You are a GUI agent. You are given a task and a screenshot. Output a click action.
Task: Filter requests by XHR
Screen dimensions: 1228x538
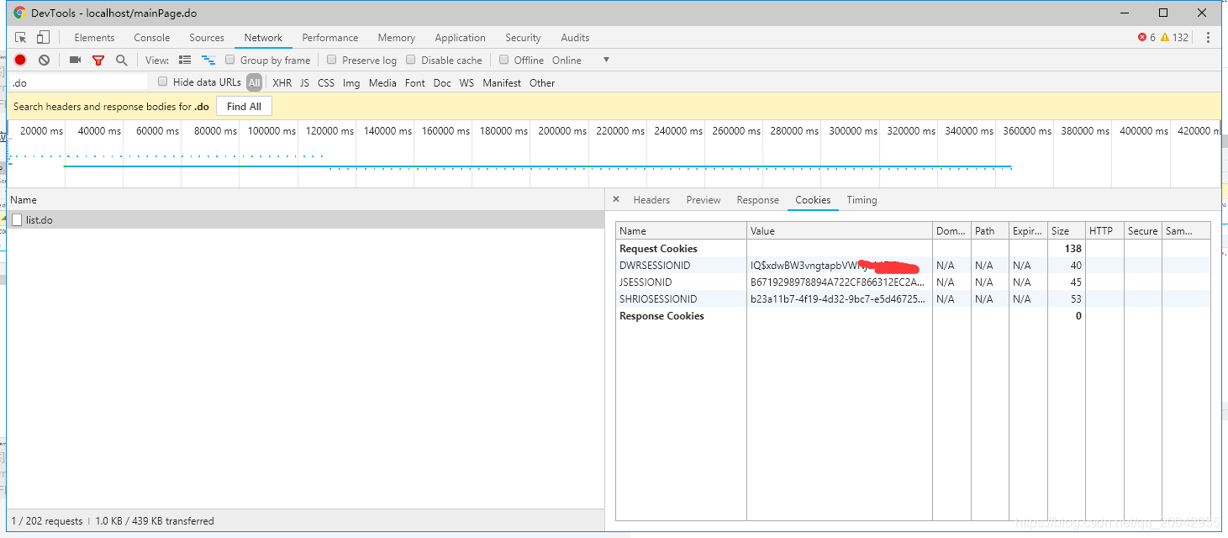[282, 83]
